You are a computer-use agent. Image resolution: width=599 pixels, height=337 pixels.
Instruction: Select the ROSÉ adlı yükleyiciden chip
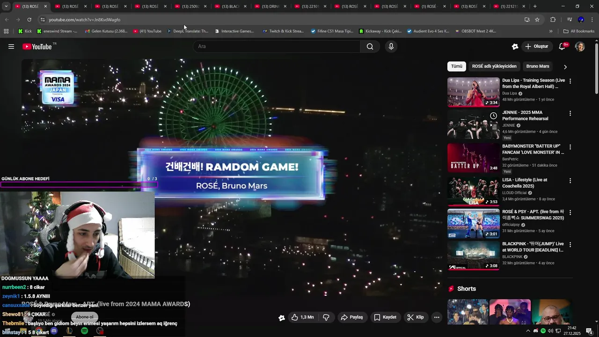coord(494,66)
